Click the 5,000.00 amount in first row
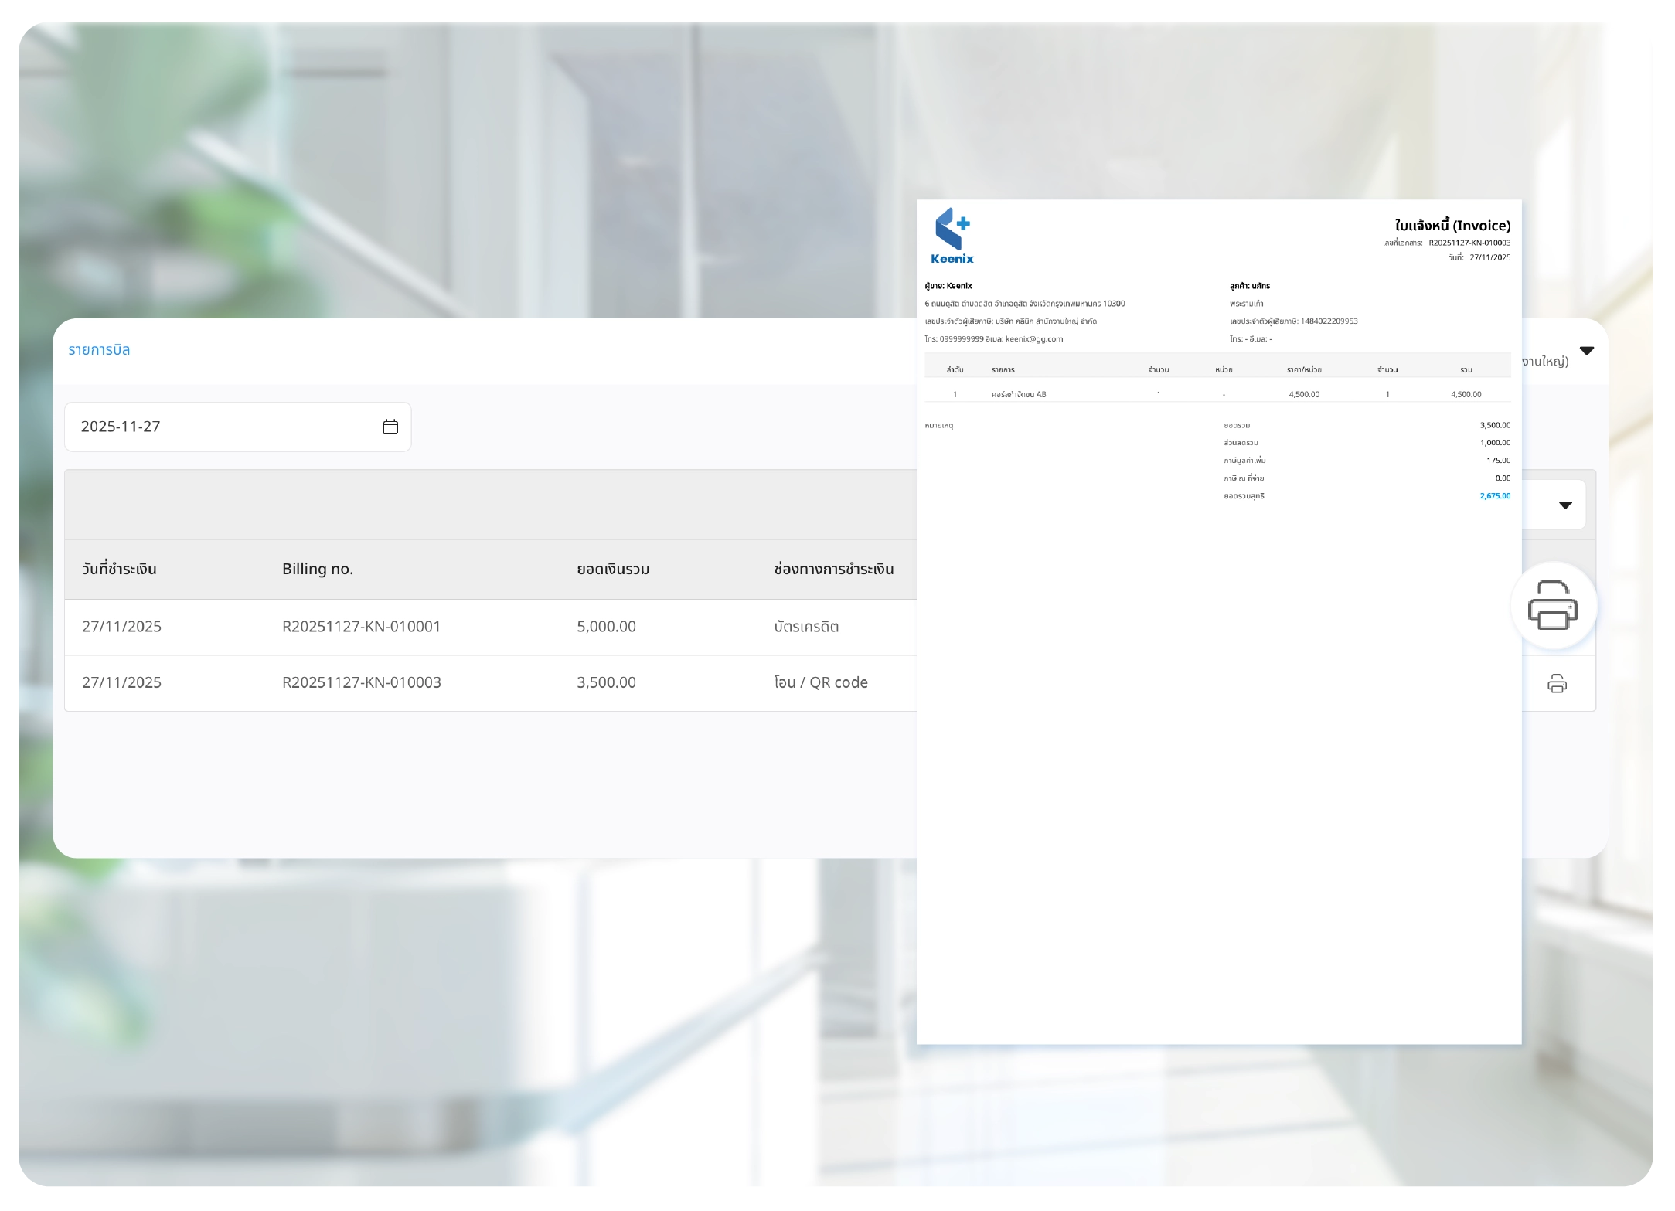The width and height of the screenshot is (1675, 1211). 606,627
